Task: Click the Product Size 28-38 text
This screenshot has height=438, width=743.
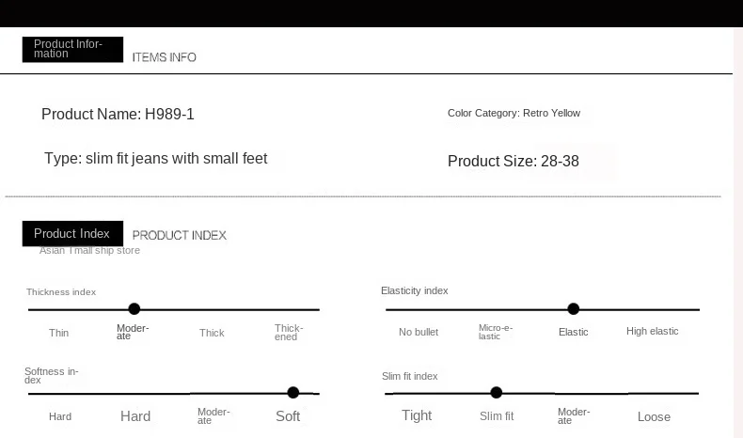Action: coord(514,161)
